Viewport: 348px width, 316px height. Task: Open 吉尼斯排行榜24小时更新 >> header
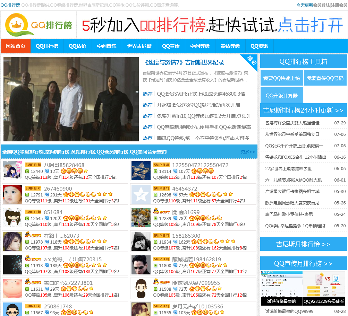303,110
